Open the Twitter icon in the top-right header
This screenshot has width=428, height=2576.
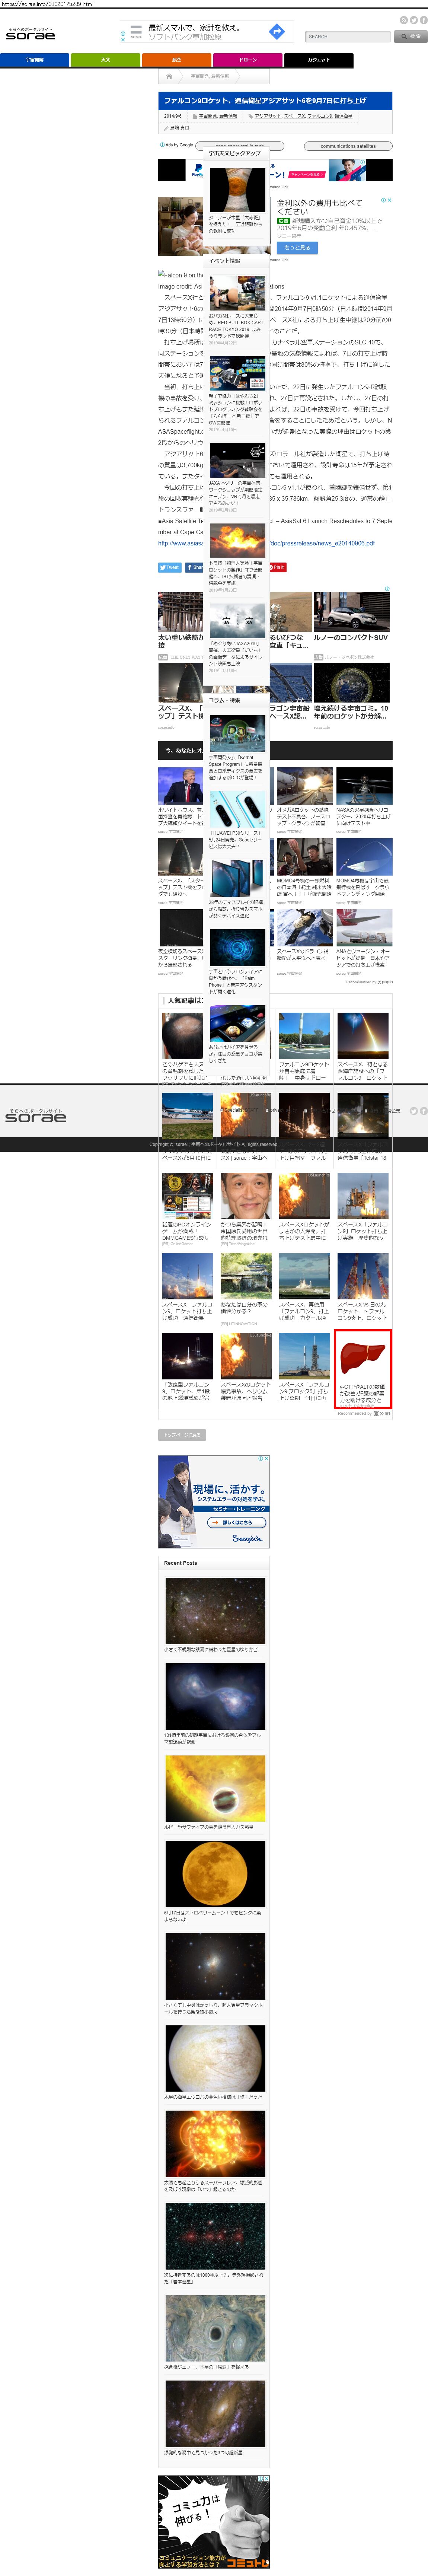point(413,20)
